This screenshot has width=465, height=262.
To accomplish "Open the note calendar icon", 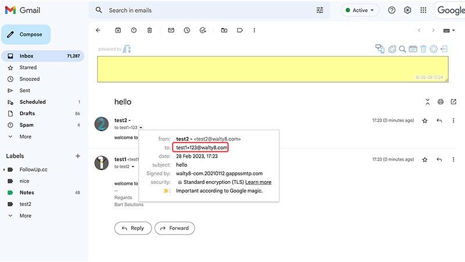I will click(x=413, y=49).
